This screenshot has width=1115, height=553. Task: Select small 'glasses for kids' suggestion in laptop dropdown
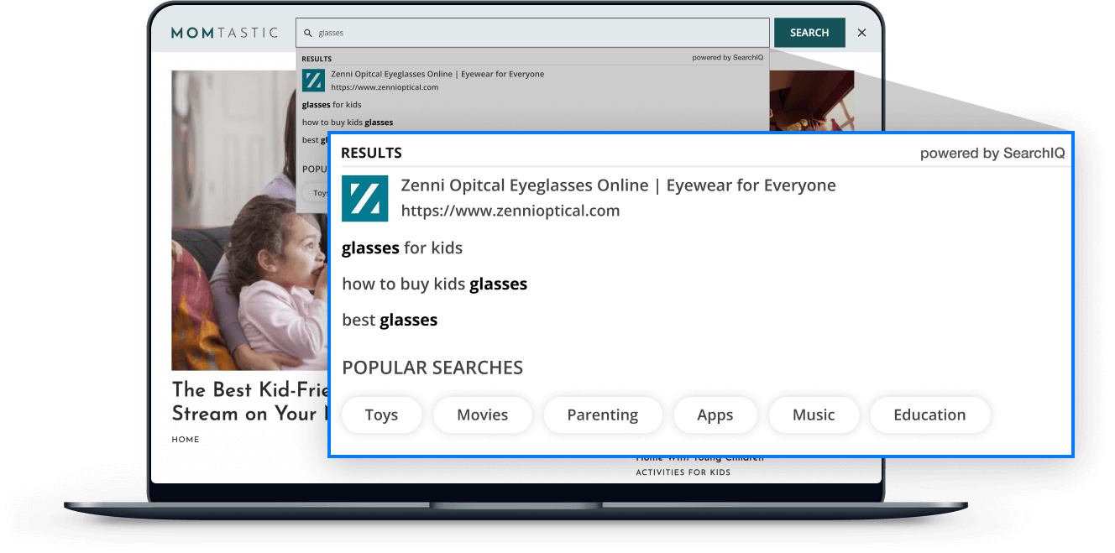[x=332, y=105]
